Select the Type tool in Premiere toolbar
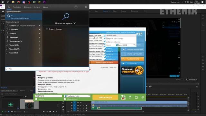The image size is (206, 116). [x=63, y=112]
